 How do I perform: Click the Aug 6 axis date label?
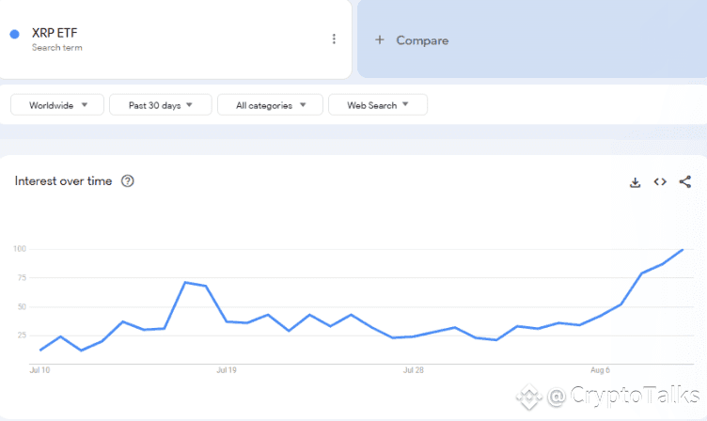(x=601, y=370)
